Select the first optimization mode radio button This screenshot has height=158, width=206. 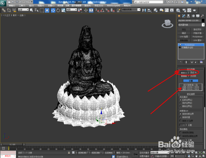click(180, 100)
